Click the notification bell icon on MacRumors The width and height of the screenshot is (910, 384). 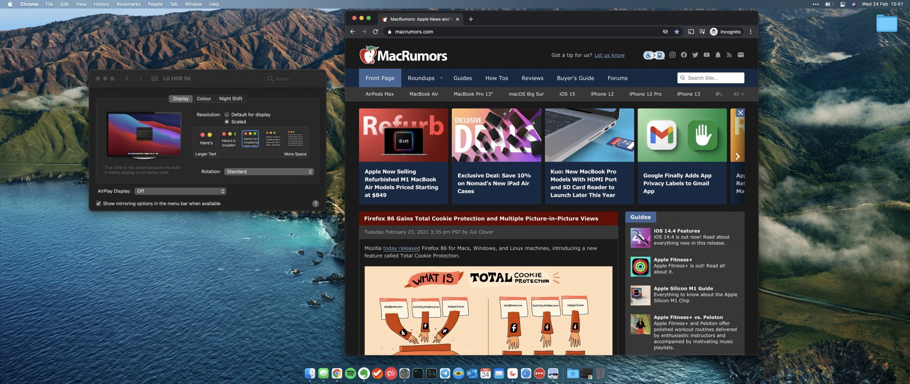[718, 55]
